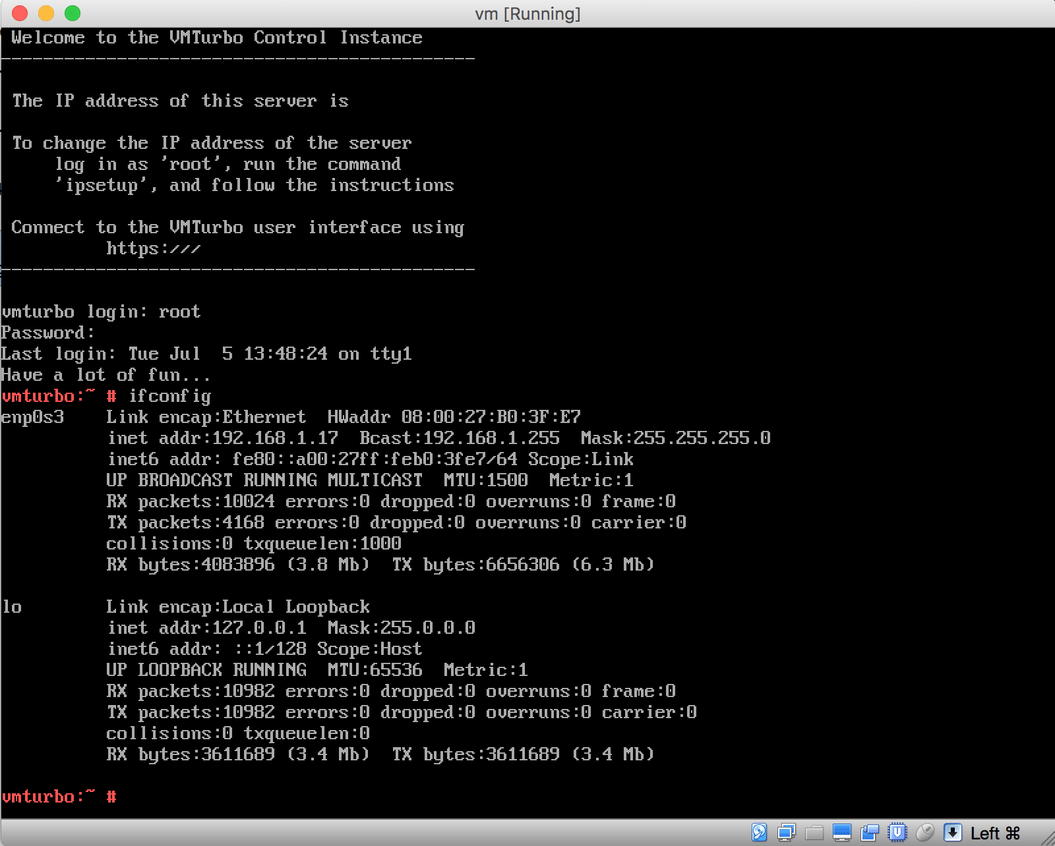Click the keyboard capture down-arrow icon

pyautogui.click(x=952, y=833)
